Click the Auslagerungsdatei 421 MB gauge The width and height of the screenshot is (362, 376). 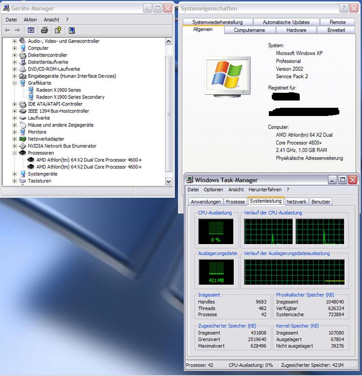[216, 272]
